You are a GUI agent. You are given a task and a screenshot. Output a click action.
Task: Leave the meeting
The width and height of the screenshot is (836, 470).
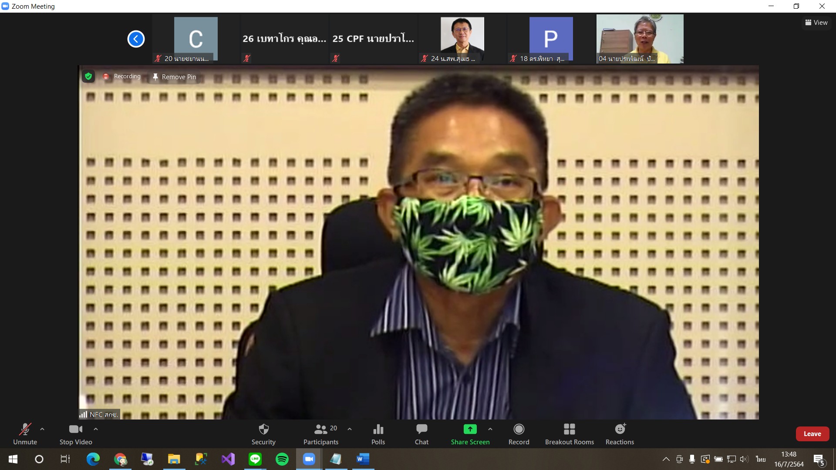[x=812, y=434]
